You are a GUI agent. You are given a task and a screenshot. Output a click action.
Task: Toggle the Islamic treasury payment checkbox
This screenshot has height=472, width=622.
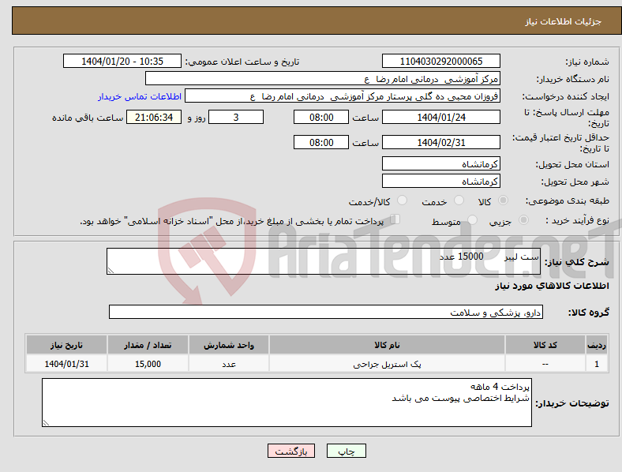point(395,219)
